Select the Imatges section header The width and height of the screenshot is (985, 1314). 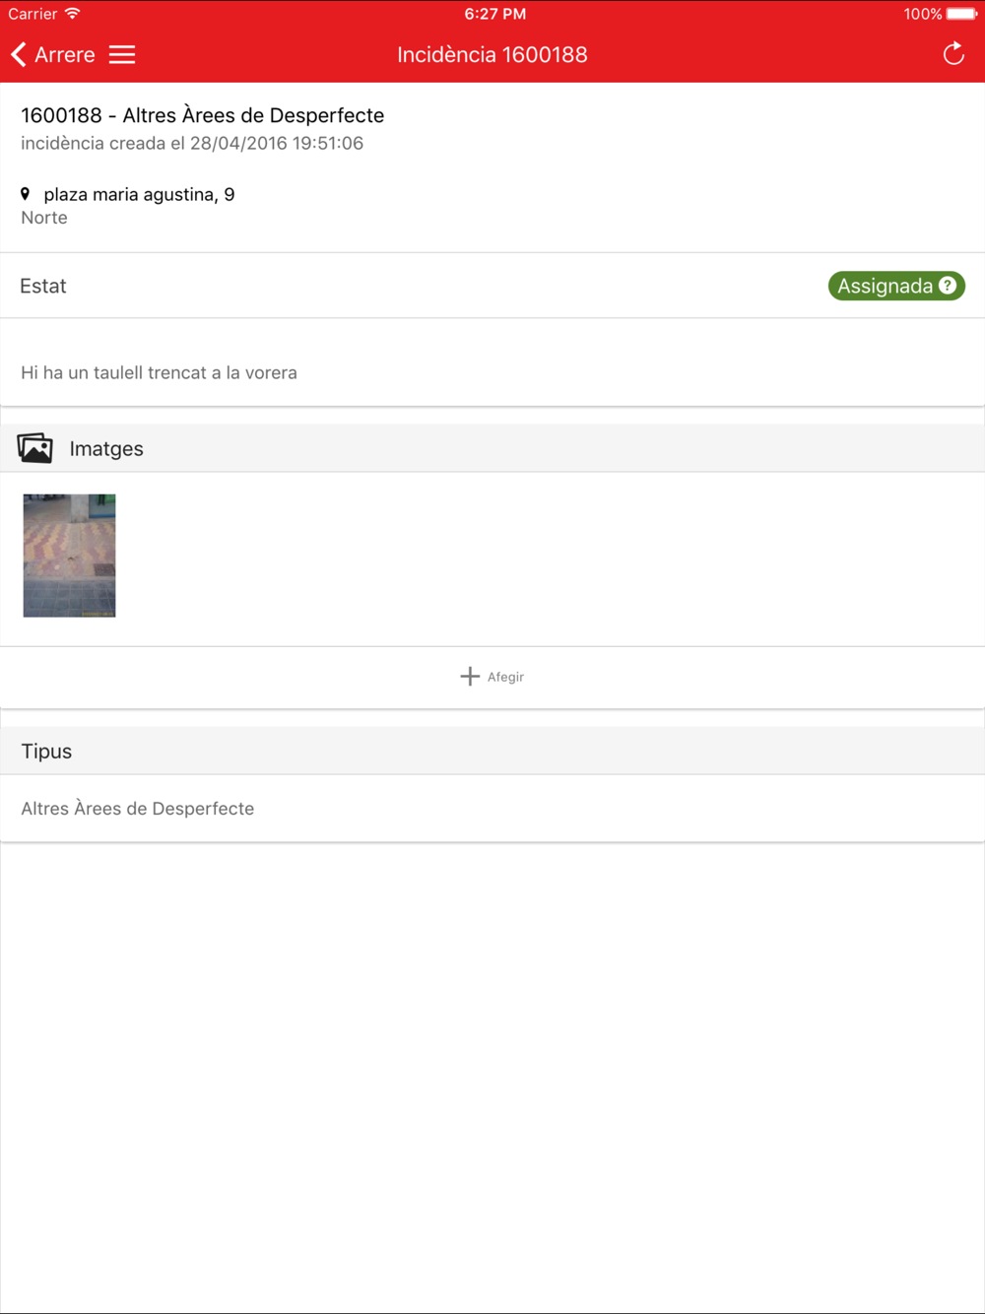click(492, 448)
